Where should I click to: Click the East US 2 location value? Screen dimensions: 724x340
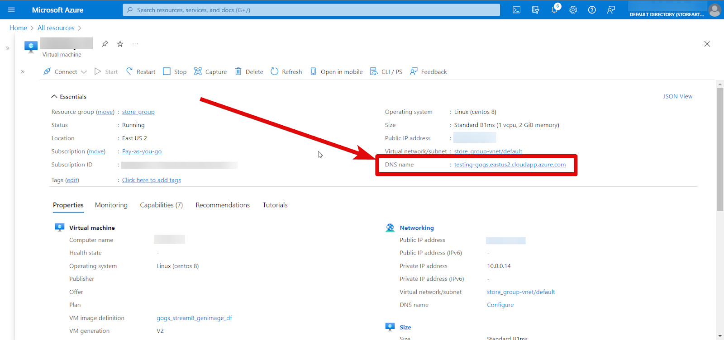[x=134, y=138]
